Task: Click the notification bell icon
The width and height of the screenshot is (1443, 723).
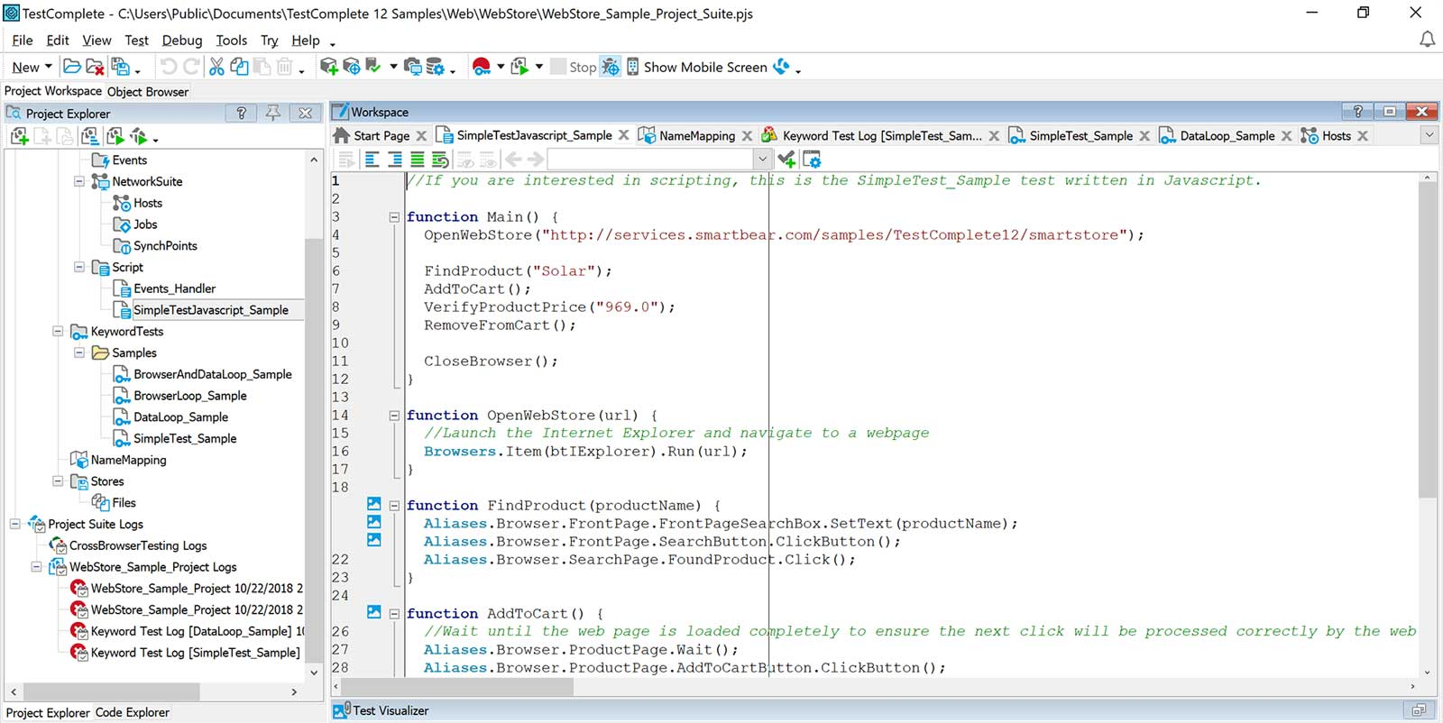Action: click(x=1427, y=40)
